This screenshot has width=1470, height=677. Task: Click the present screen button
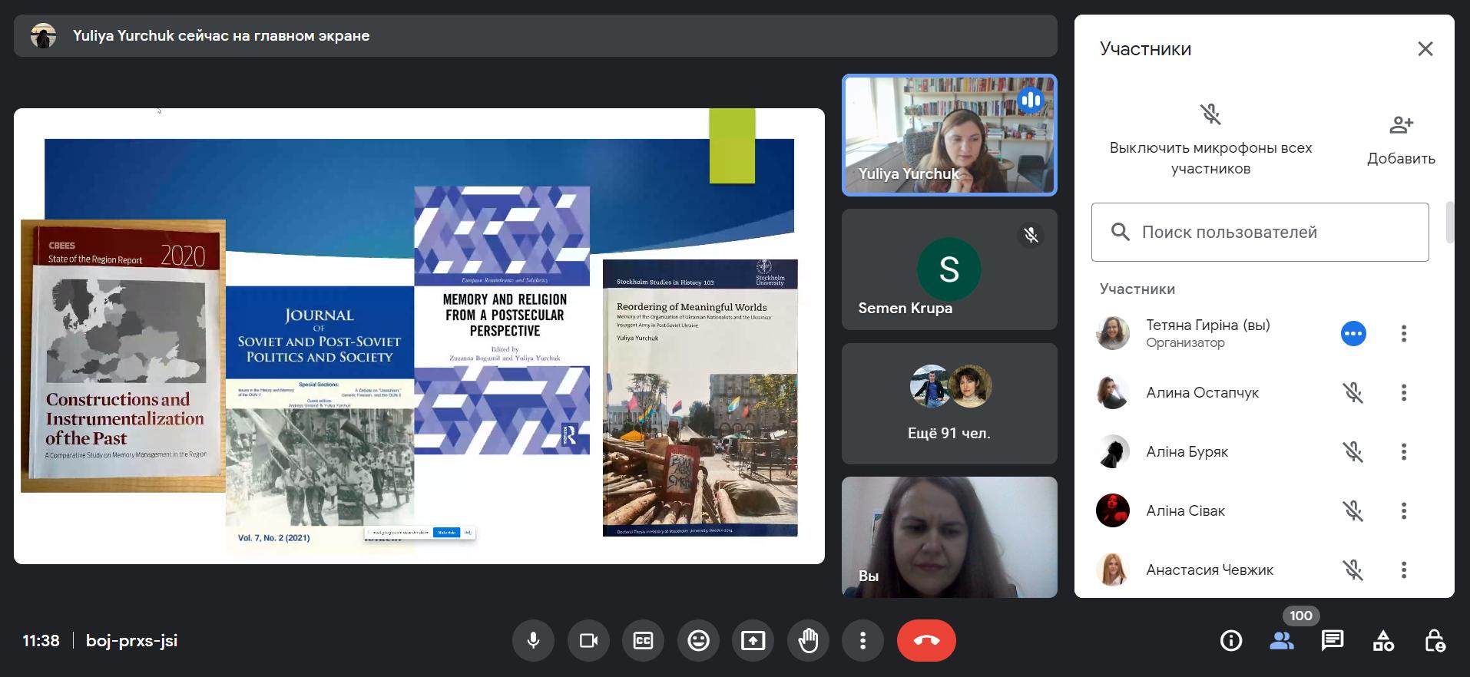(753, 640)
